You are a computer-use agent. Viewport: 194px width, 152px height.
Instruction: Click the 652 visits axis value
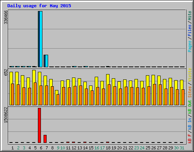[6, 73]
